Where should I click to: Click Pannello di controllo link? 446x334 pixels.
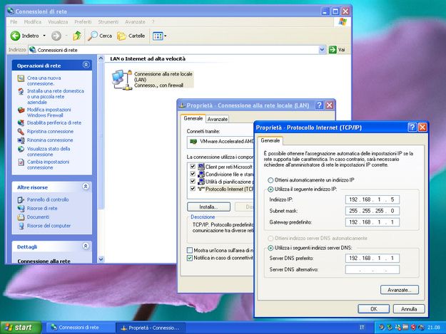[48, 200]
